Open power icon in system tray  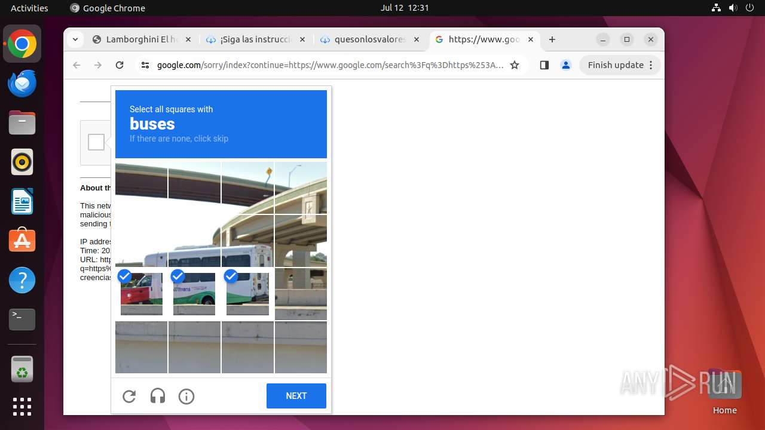[x=749, y=8]
